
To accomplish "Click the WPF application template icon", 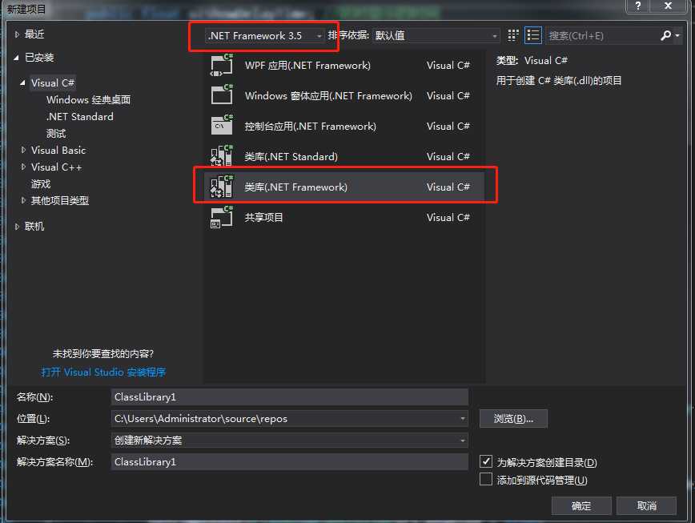I will (221, 65).
